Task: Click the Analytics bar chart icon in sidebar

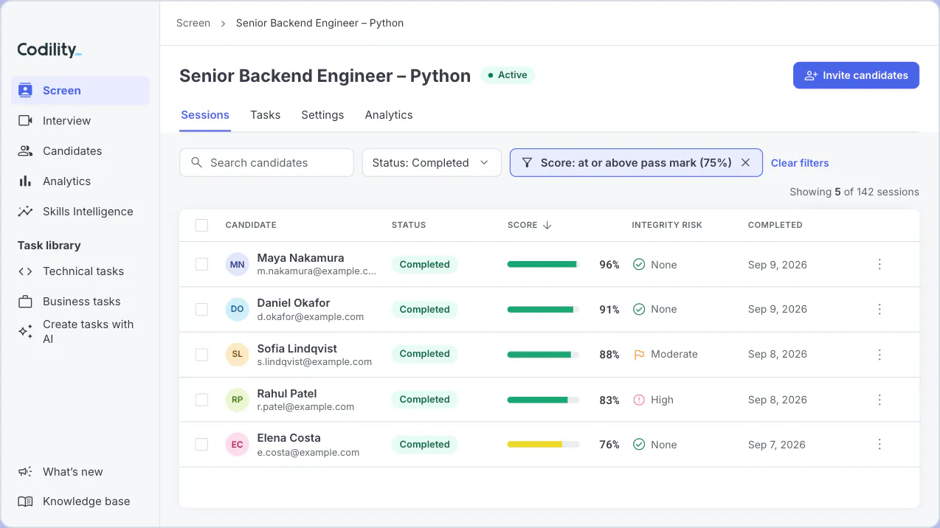Action: [x=25, y=181]
